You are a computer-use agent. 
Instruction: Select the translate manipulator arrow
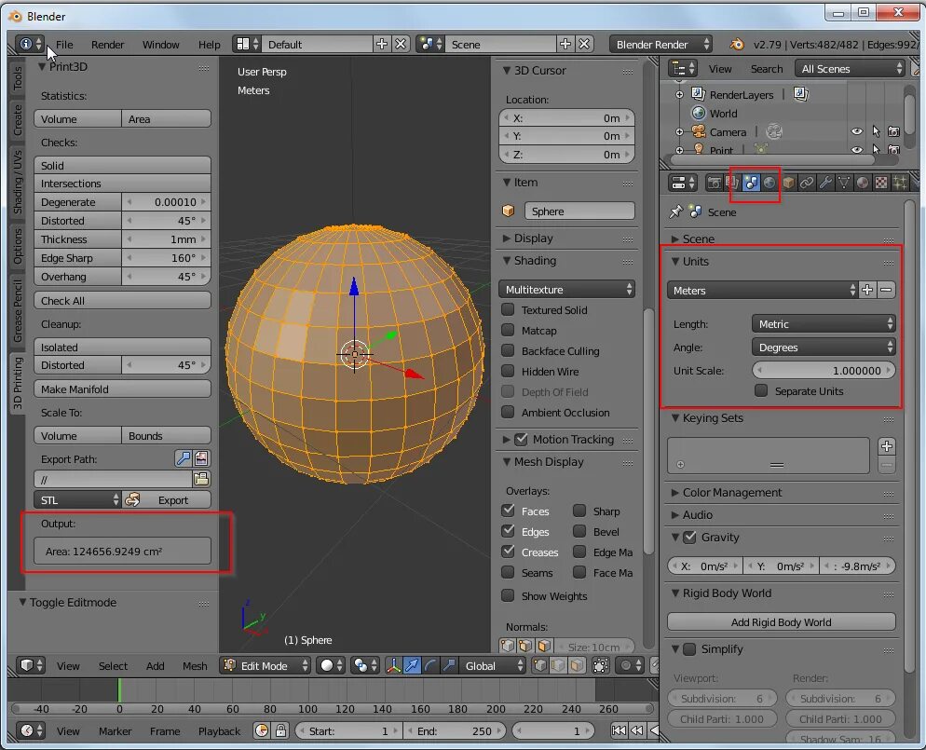click(x=412, y=666)
